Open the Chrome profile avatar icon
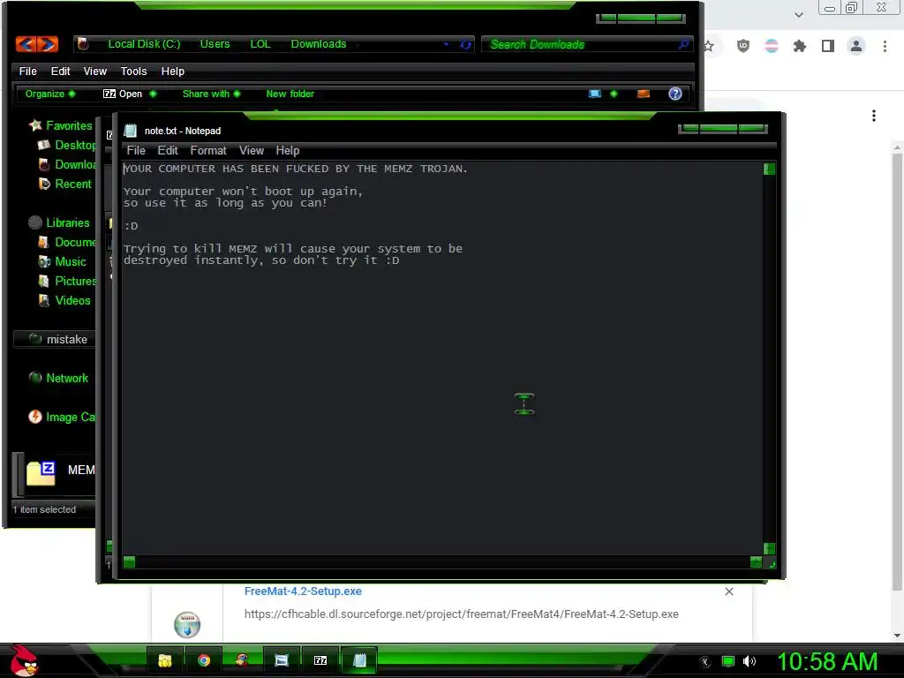 pos(856,46)
